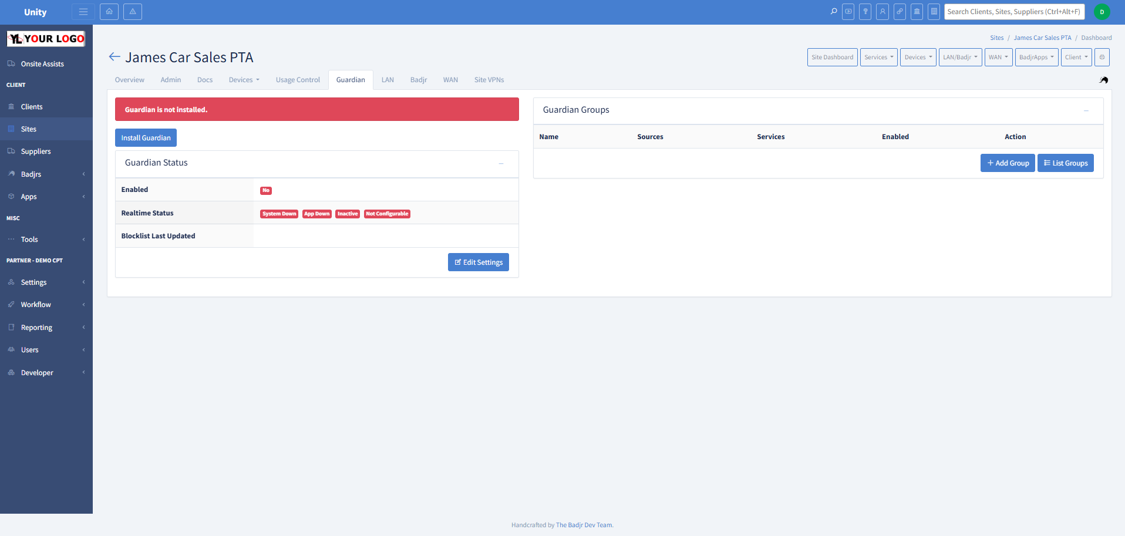Viewport: 1125px width, 536px height.
Task: Expand the Developer sidebar menu
Action: tap(46, 373)
